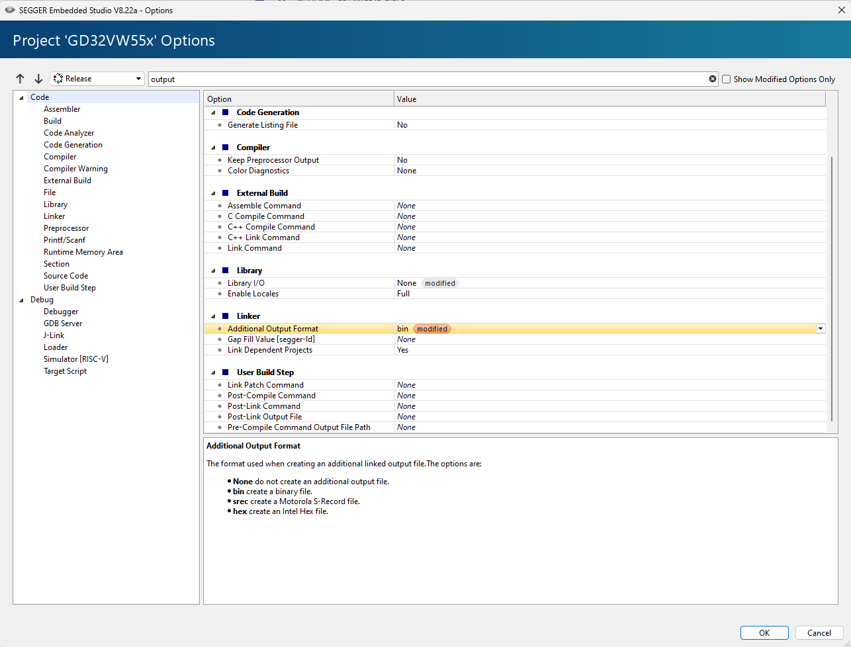Click the blue User Build Step icon
The width and height of the screenshot is (851, 647).
click(225, 372)
